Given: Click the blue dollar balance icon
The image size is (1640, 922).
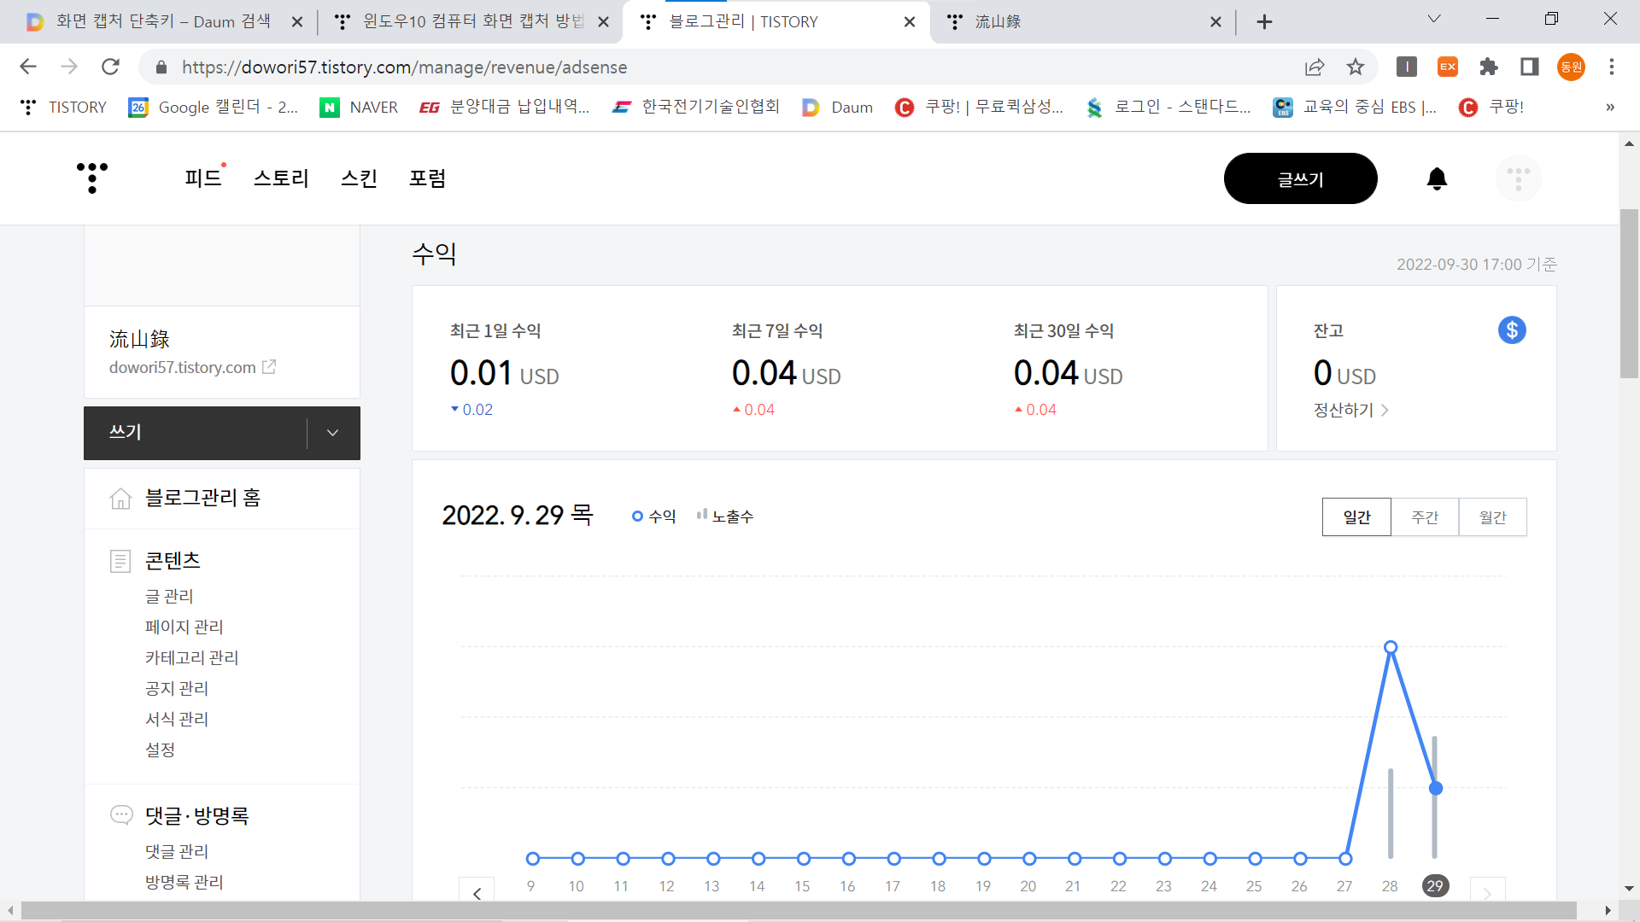Looking at the screenshot, I should pos(1511,330).
